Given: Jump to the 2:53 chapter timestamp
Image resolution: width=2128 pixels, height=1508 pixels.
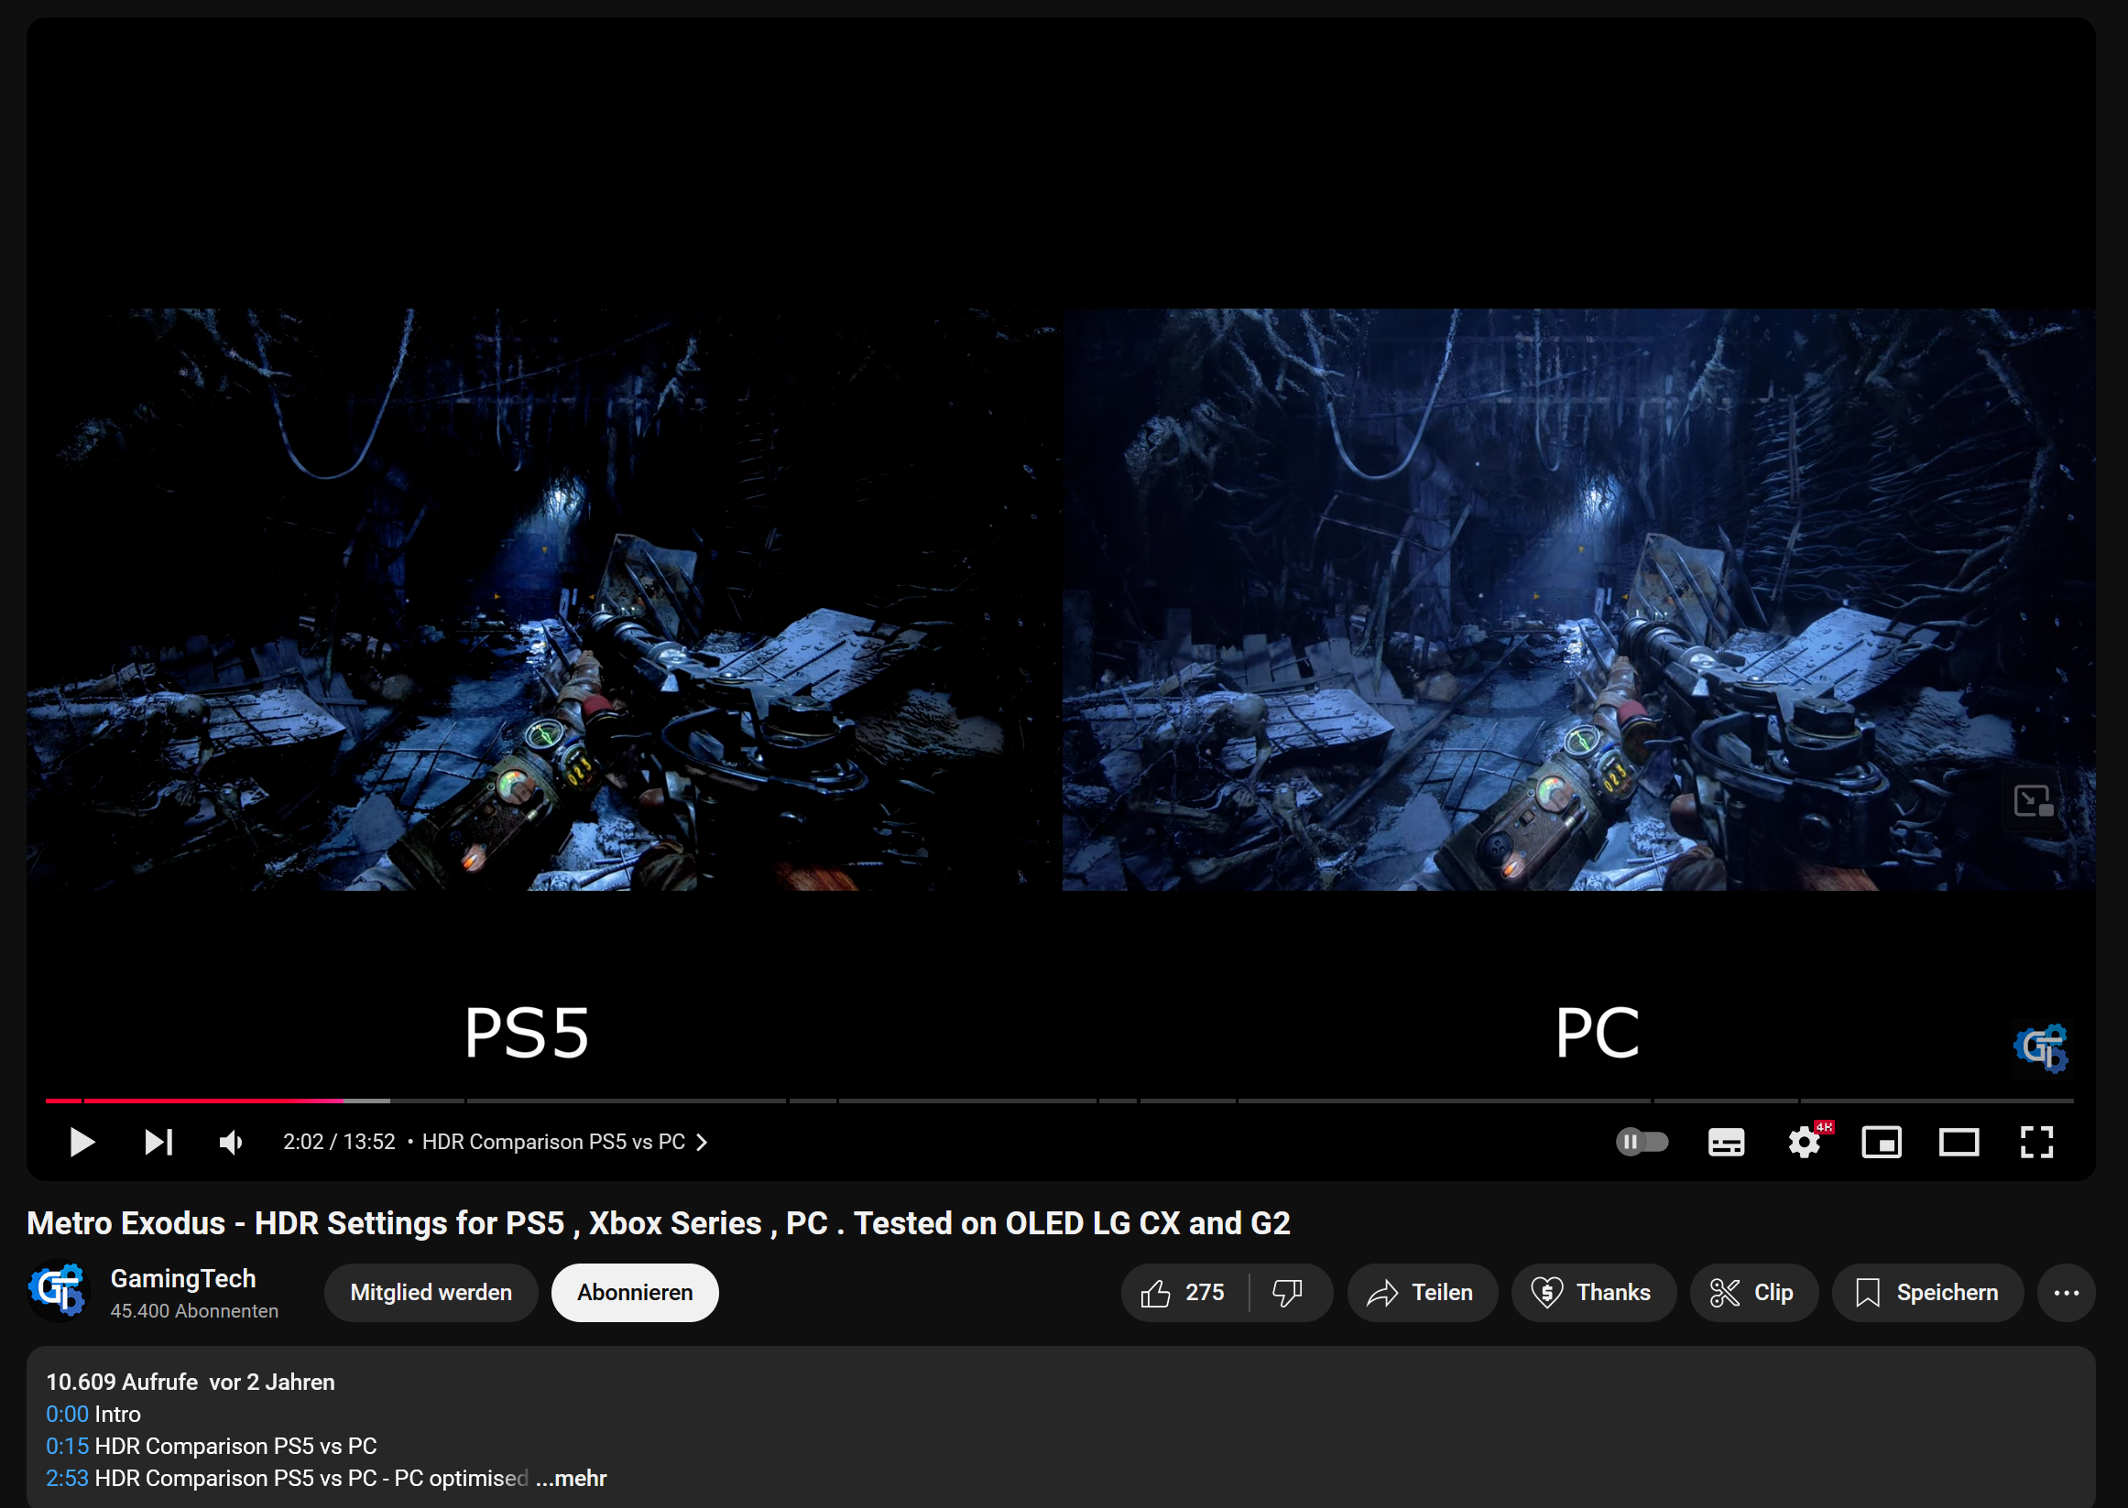Looking at the screenshot, I should (67, 1479).
